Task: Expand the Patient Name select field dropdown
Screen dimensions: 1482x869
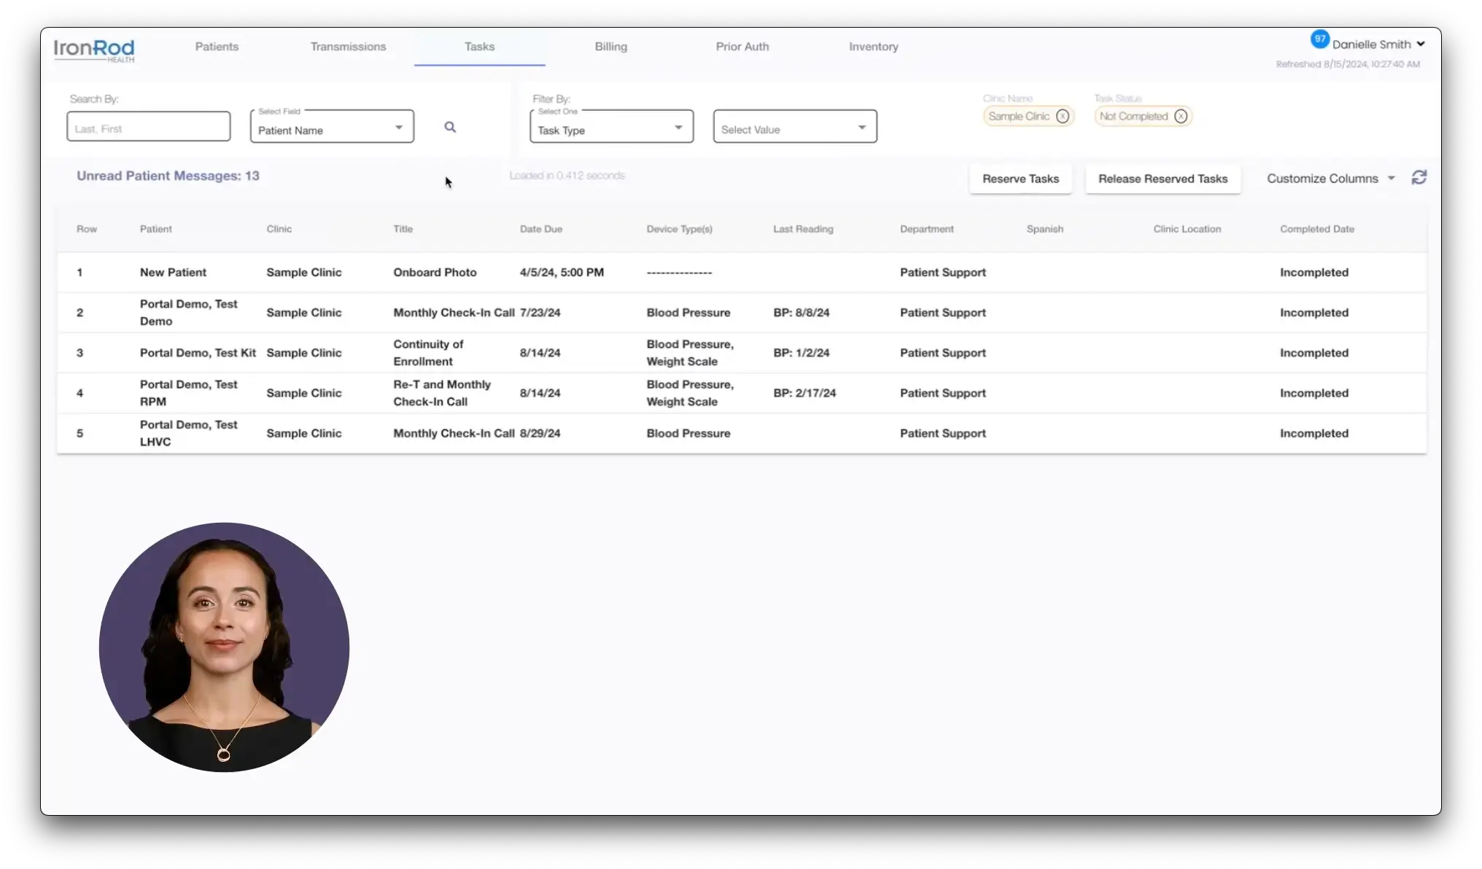Action: click(332, 128)
